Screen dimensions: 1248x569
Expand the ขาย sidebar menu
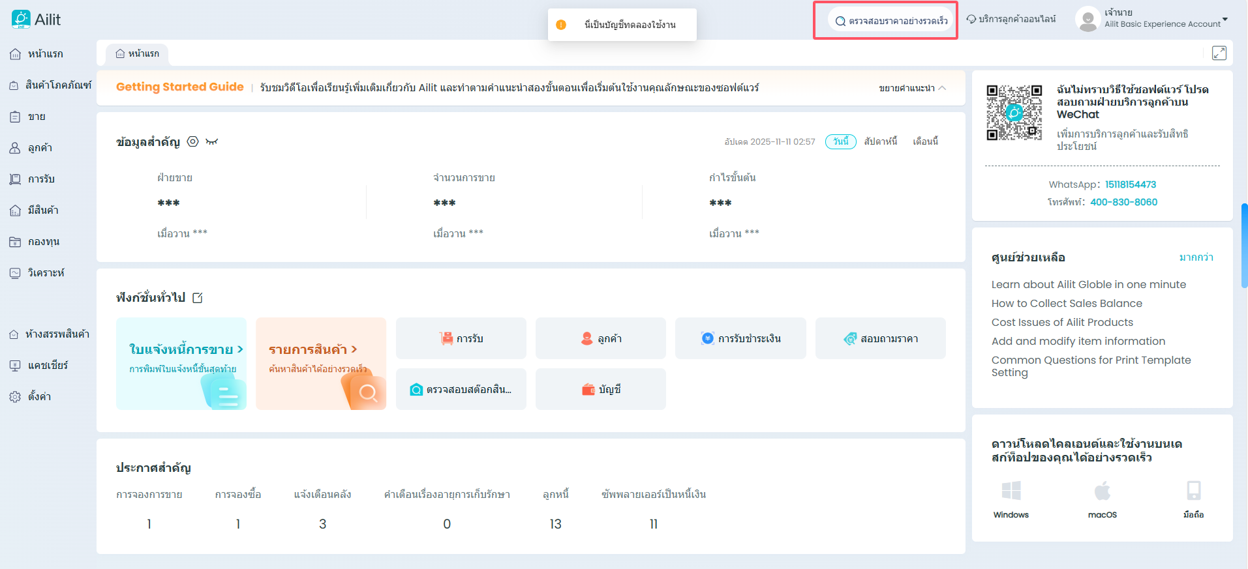37,117
